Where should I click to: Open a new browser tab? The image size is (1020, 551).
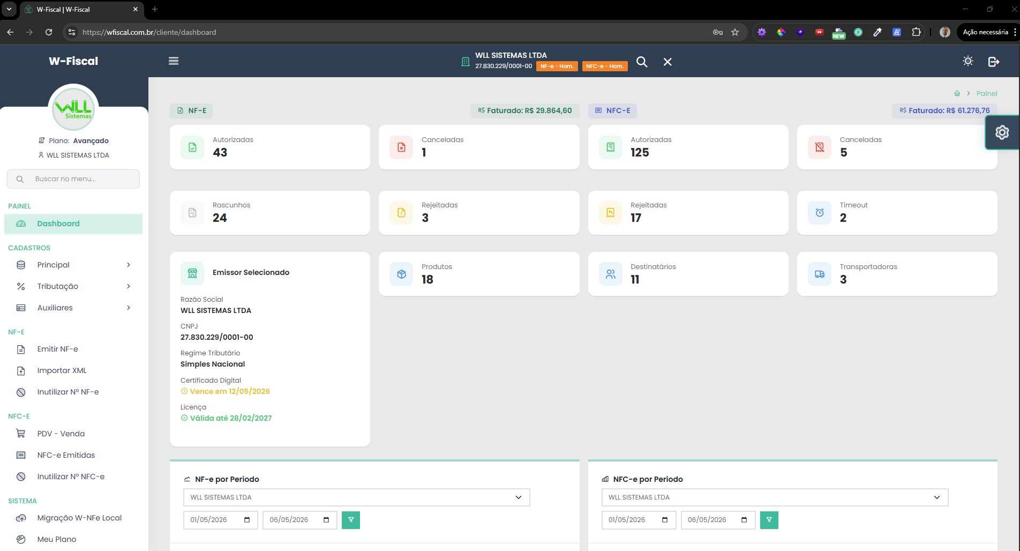click(x=155, y=9)
